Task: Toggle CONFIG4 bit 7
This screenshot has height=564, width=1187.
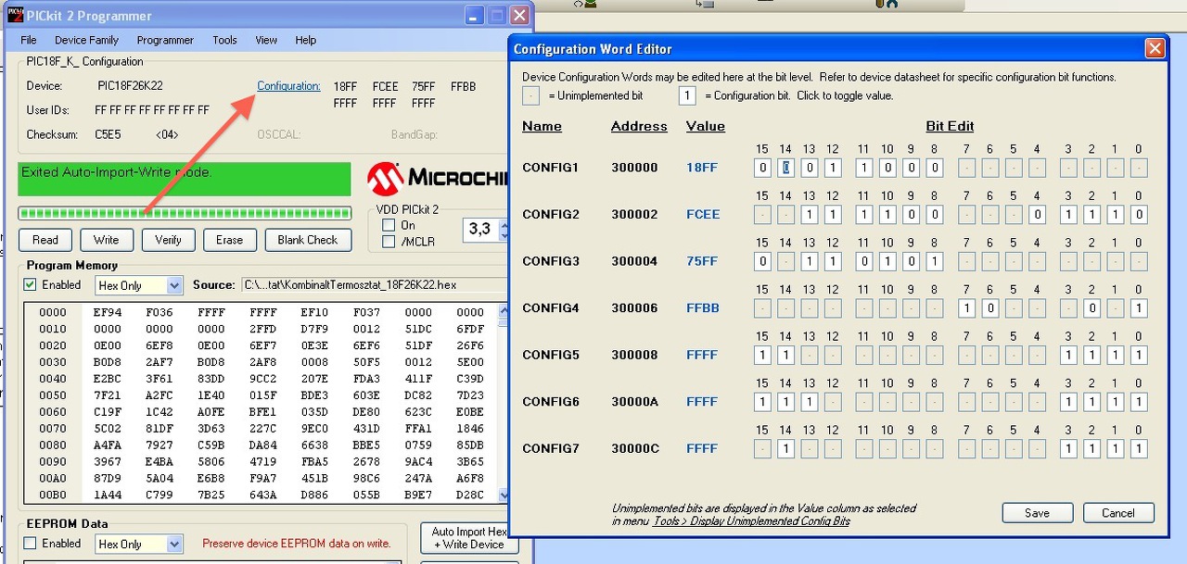Action: tap(967, 307)
